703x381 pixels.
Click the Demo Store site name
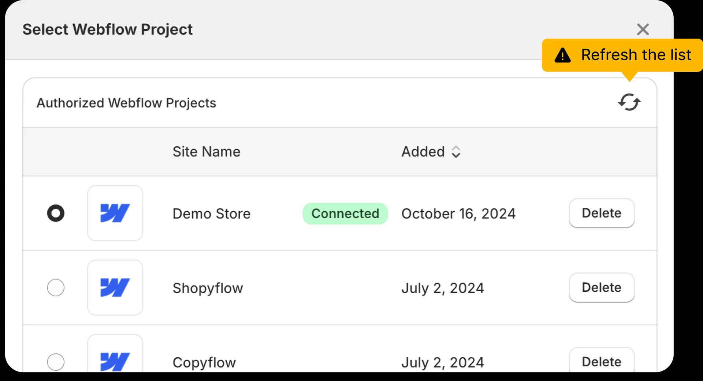212,214
